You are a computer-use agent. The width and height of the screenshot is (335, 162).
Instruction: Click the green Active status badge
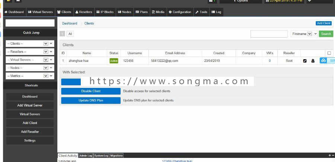(114, 61)
